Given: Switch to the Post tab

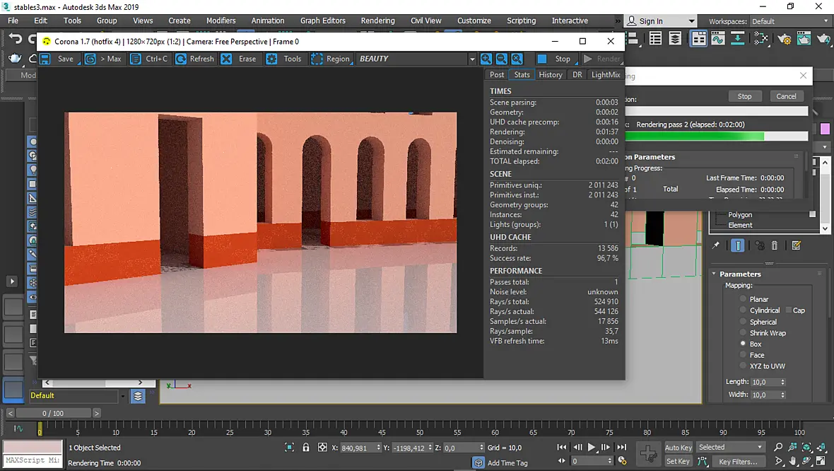Looking at the screenshot, I should point(497,74).
